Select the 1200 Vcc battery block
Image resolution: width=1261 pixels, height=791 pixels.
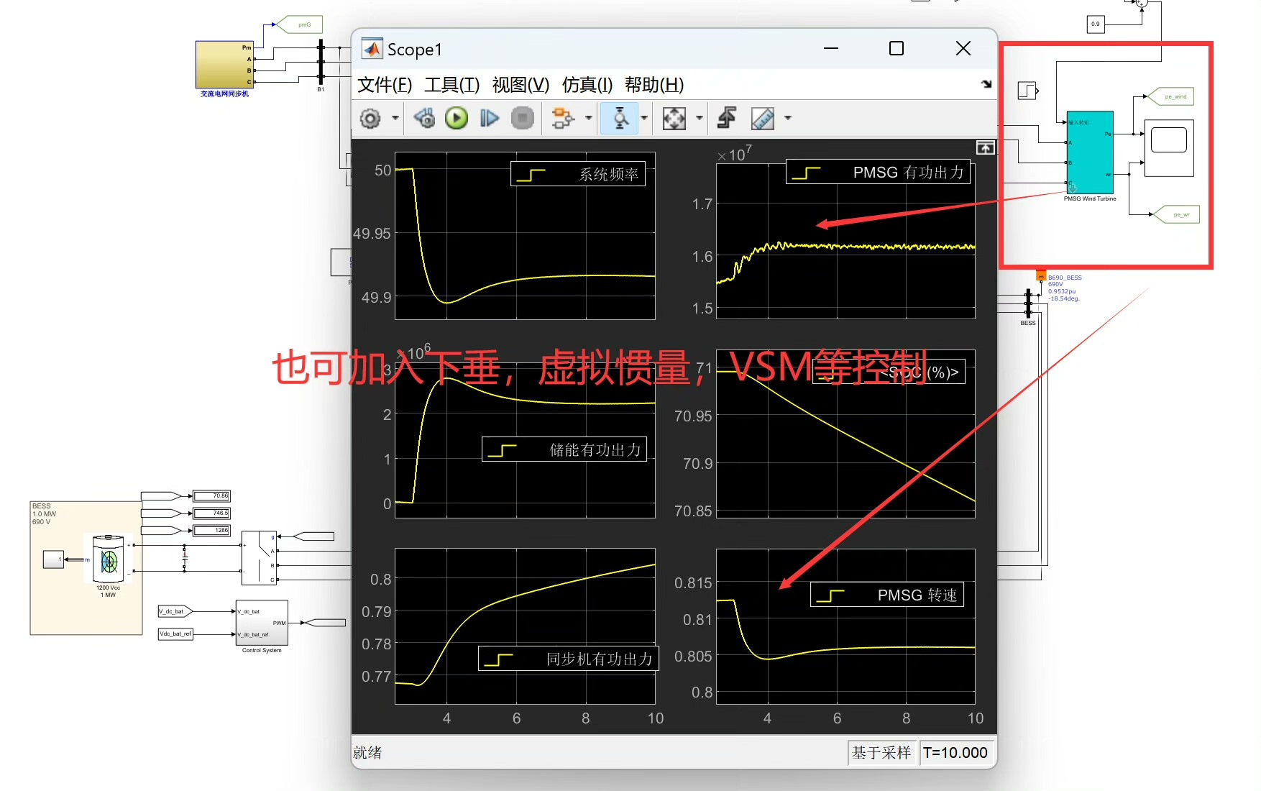(109, 559)
